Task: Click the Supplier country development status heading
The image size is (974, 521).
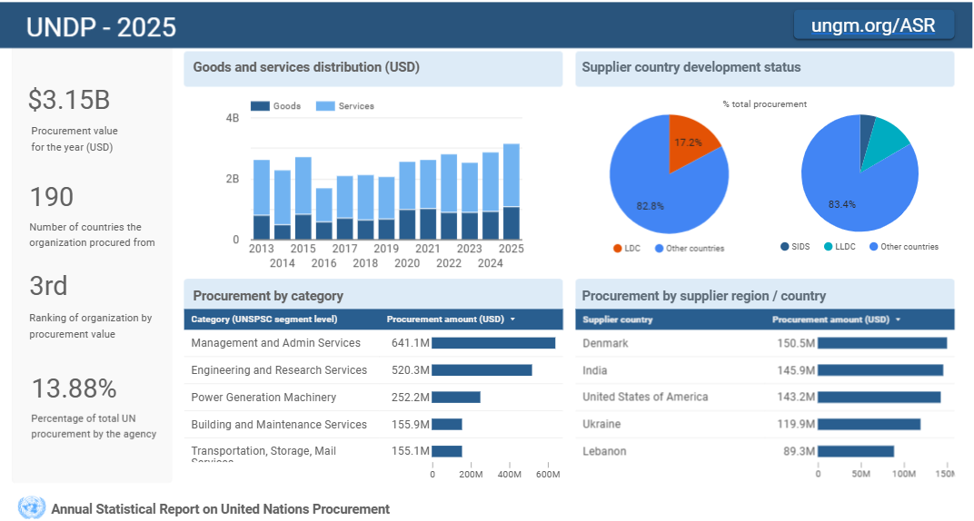Action: click(691, 67)
